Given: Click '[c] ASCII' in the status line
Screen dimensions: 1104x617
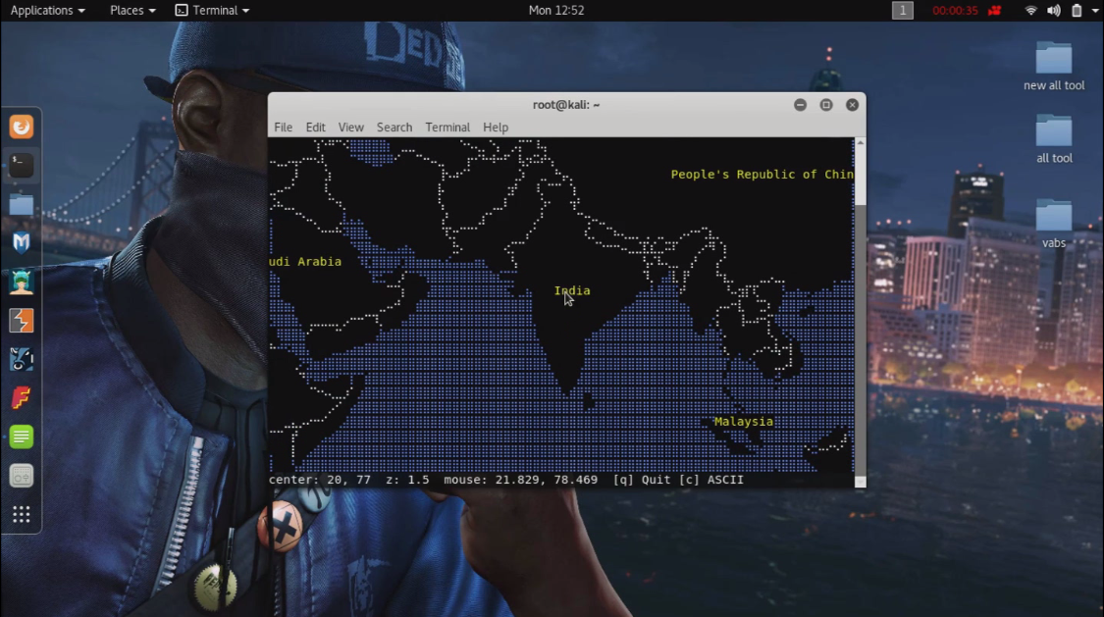Looking at the screenshot, I should click(x=711, y=480).
